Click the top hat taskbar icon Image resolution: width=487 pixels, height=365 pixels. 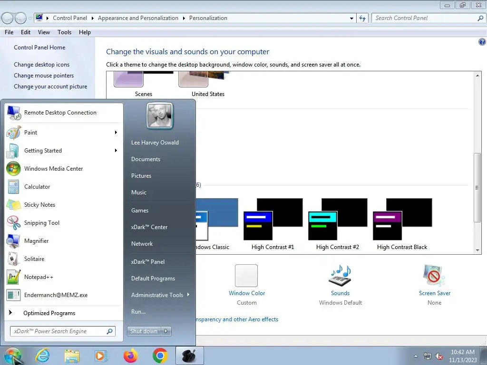click(189, 355)
